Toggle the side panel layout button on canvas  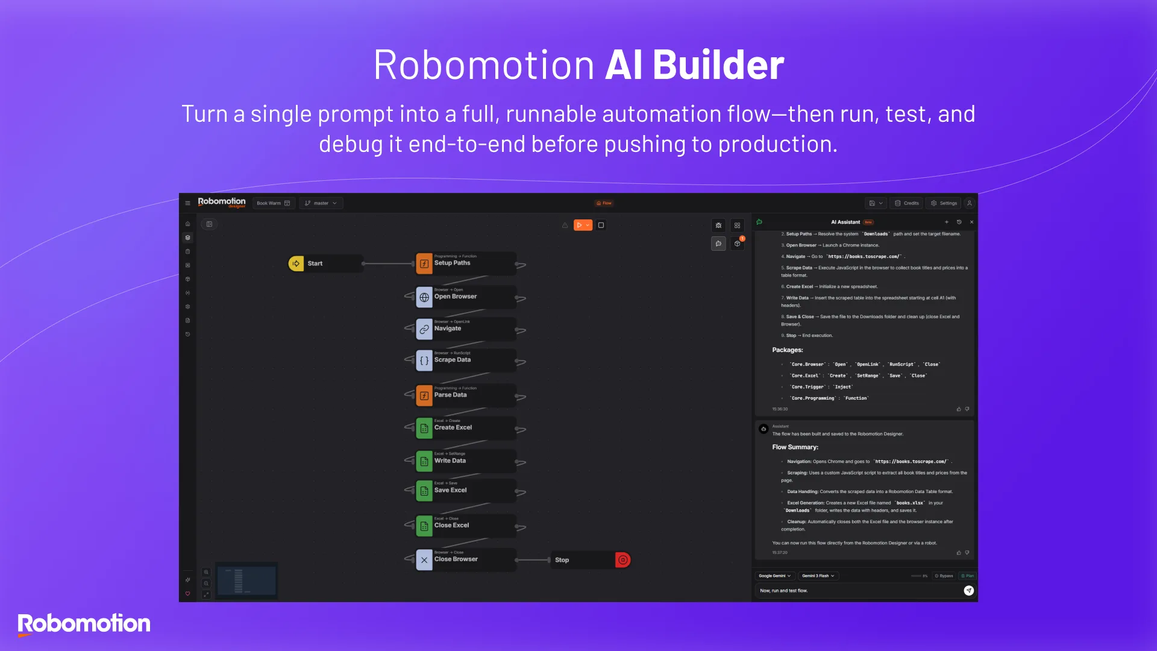coord(209,224)
